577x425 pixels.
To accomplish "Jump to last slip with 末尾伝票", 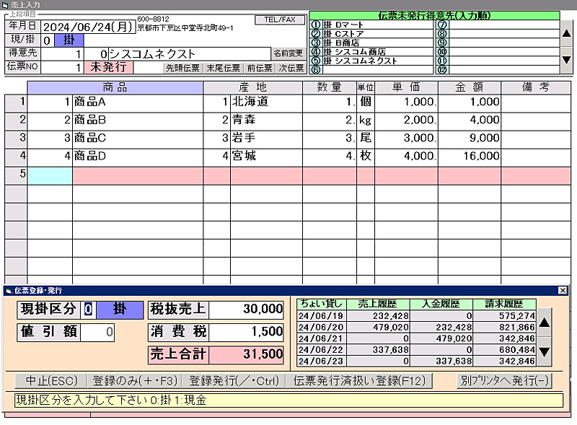I will 222,68.
